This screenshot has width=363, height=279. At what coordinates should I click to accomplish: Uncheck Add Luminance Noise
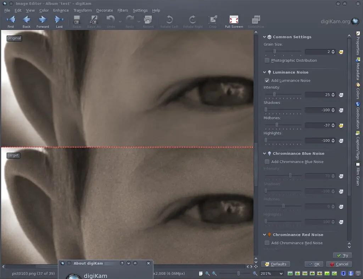pyautogui.click(x=267, y=81)
